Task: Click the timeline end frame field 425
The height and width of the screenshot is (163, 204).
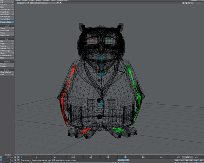Action: 199,157
